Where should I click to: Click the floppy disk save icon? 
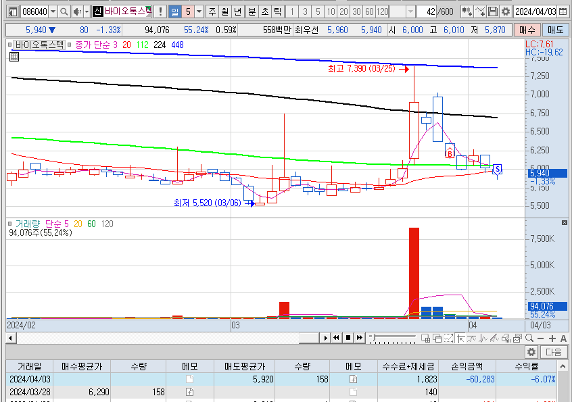(492, 11)
